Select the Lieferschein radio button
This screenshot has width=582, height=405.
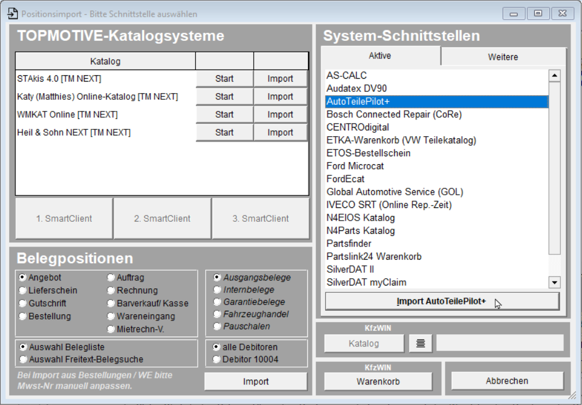click(x=22, y=290)
